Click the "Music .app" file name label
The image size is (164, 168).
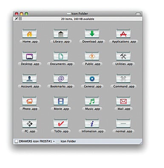pyautogui.click(x=93, y=109)
